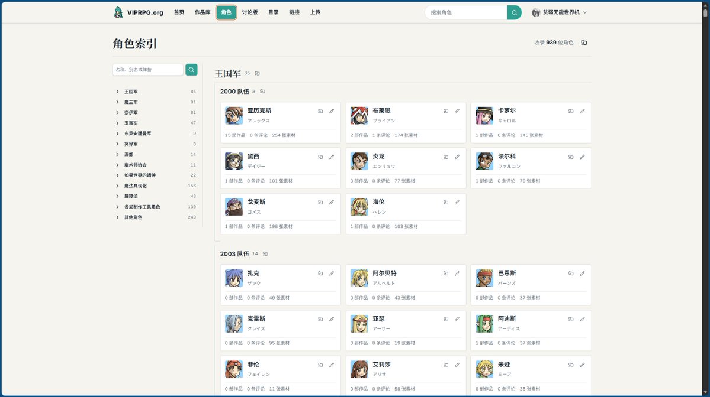The image size is (710, 397).
Task: Click folder icon next to 2000 队伍 heading
Action: click(263, 91)
